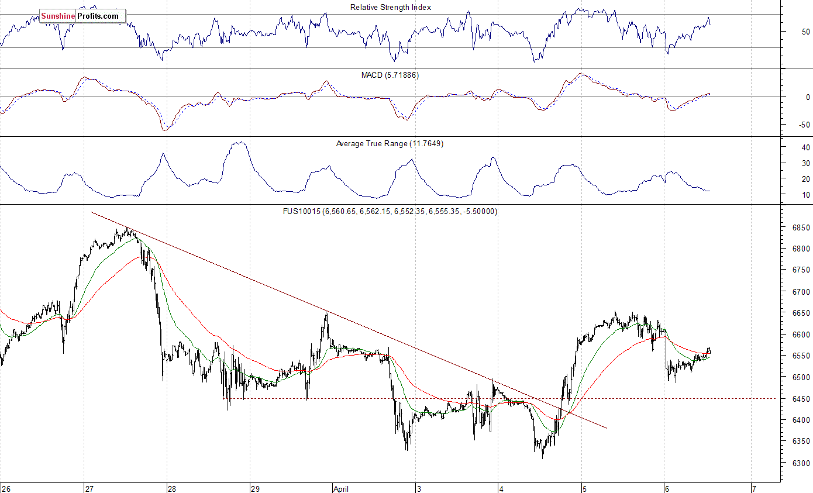Click the April date label
This screenshot has height=493, width=813.
pos(341,488)
